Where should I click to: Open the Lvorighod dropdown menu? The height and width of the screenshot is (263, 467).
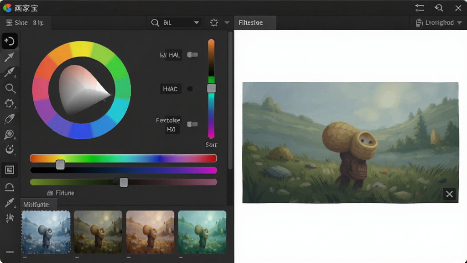tap(439, 23)
